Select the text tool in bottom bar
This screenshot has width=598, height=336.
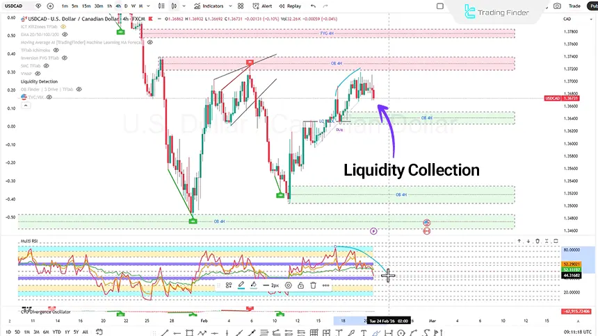[364, 333]
